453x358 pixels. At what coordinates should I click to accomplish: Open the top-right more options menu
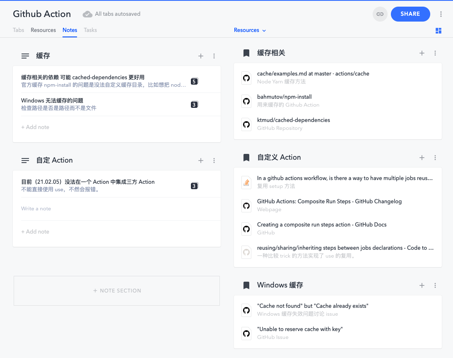441,14
